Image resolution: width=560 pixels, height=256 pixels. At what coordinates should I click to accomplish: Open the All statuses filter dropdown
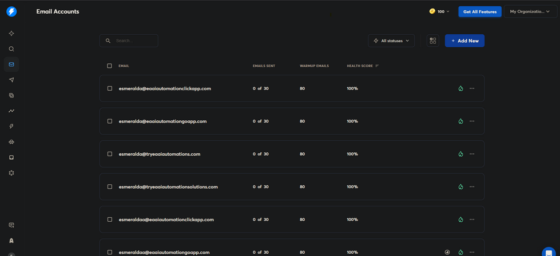(391, 40)
